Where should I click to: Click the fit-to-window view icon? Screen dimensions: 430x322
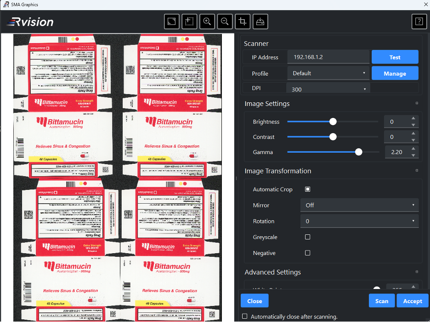[172, 22]
